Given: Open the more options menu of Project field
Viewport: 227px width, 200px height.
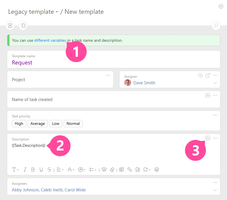Looking at the screenshot, I should coord(108,75).
